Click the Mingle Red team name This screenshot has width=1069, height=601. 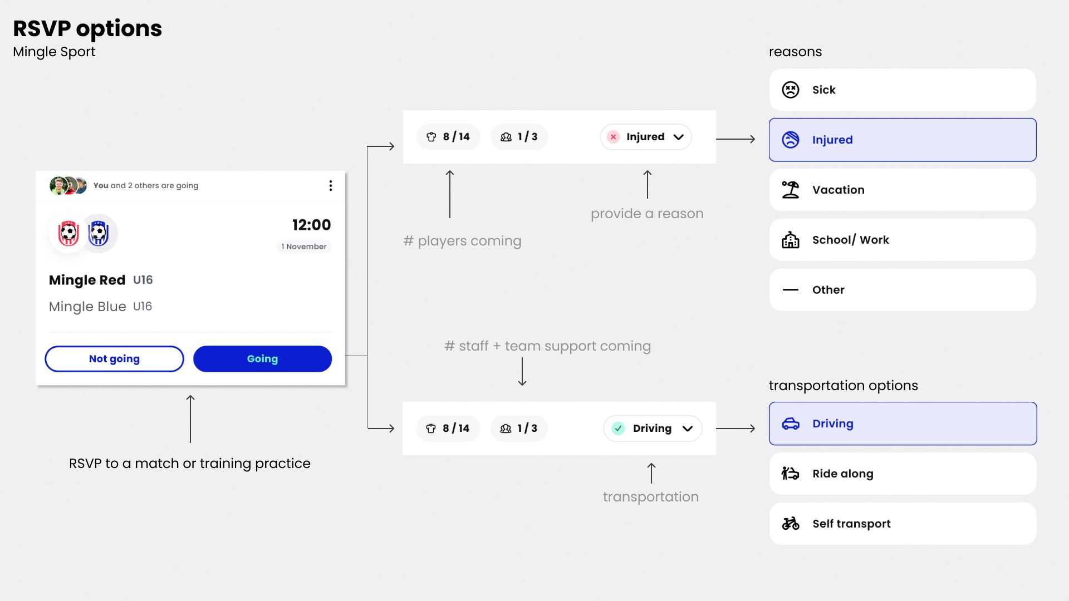(x=87, y=280)
